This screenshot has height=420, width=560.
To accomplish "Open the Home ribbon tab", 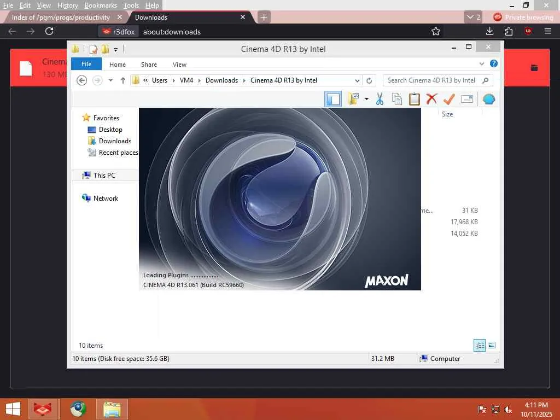I will coord(118,65).
